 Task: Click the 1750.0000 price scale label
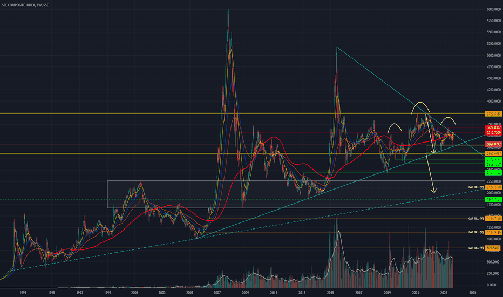(x=494, y=205)
